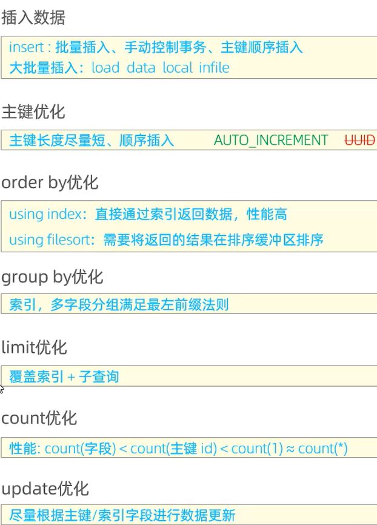Select the heading '主键优化'

click(x=33, y=112)
